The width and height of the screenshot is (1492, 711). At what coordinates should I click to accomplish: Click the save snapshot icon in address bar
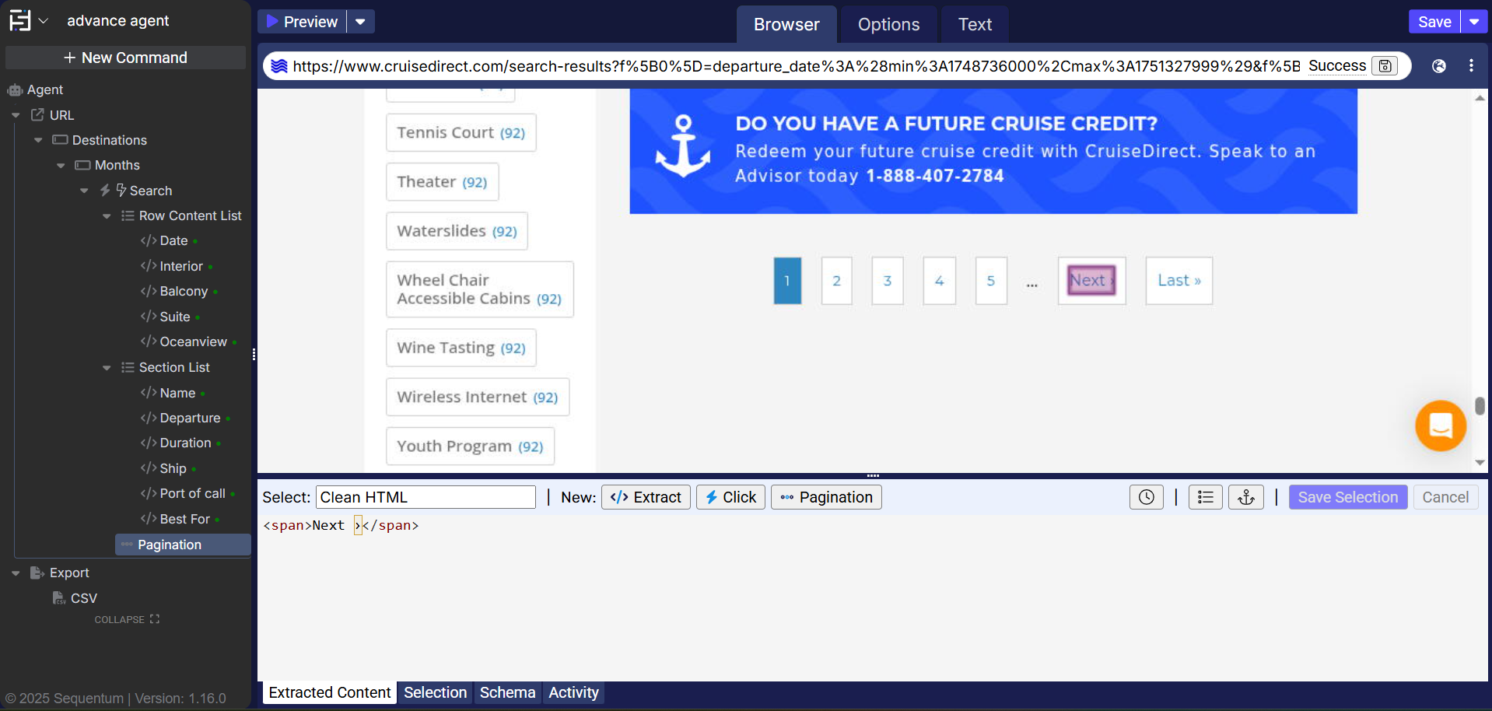pos(1385,66)
